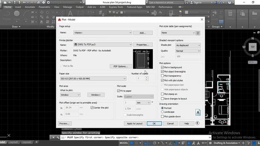This screenshot has height=146, width=260.
Task: Uncheck Fit to paper checkbox
Action: click(x=118, y=91)
